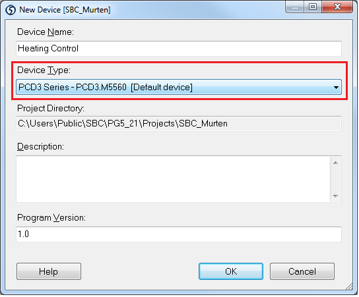Focus the empty Description text area
This screenshot has height=297, width=359.
tap(174, 179)
